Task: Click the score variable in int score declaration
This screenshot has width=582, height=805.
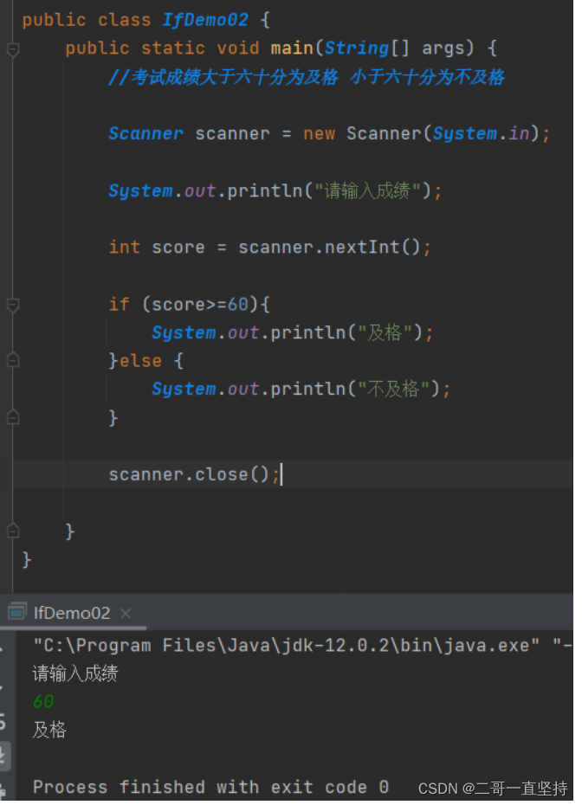Action: click(178, 248)
